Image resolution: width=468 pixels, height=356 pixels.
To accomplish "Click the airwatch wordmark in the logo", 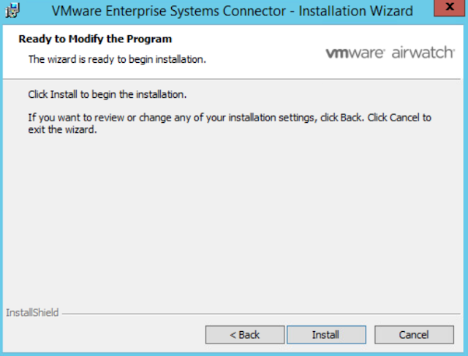I will point(423,52).
